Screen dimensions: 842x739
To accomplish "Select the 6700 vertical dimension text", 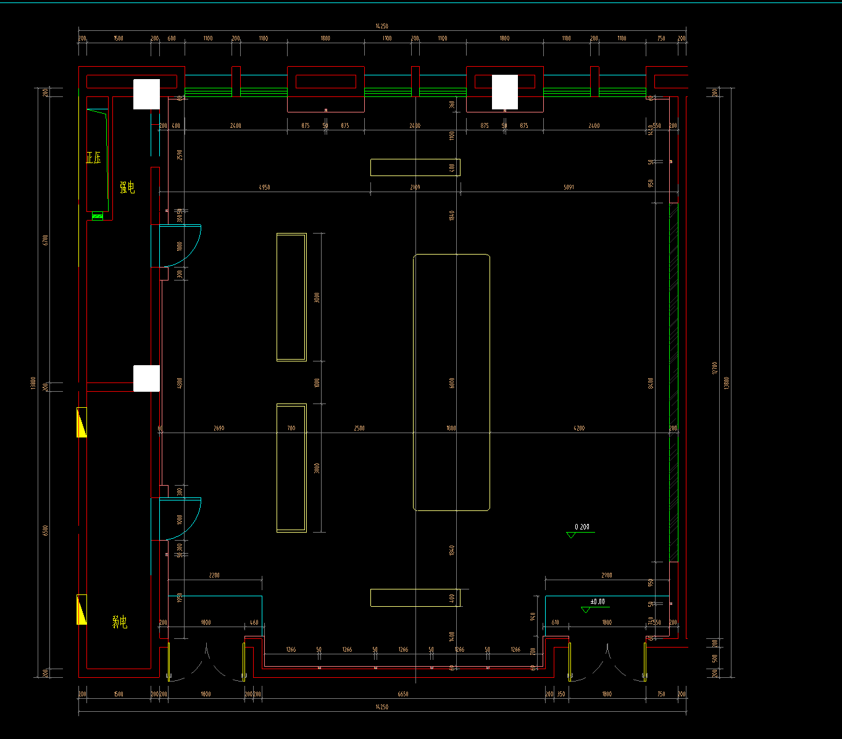I will click(x=45, y=240).
